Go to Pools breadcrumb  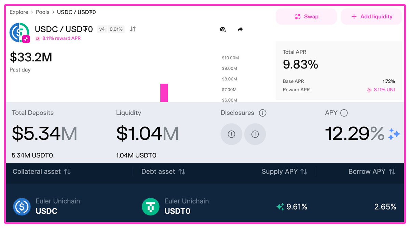pyautogui.click(x=43, y=12)
